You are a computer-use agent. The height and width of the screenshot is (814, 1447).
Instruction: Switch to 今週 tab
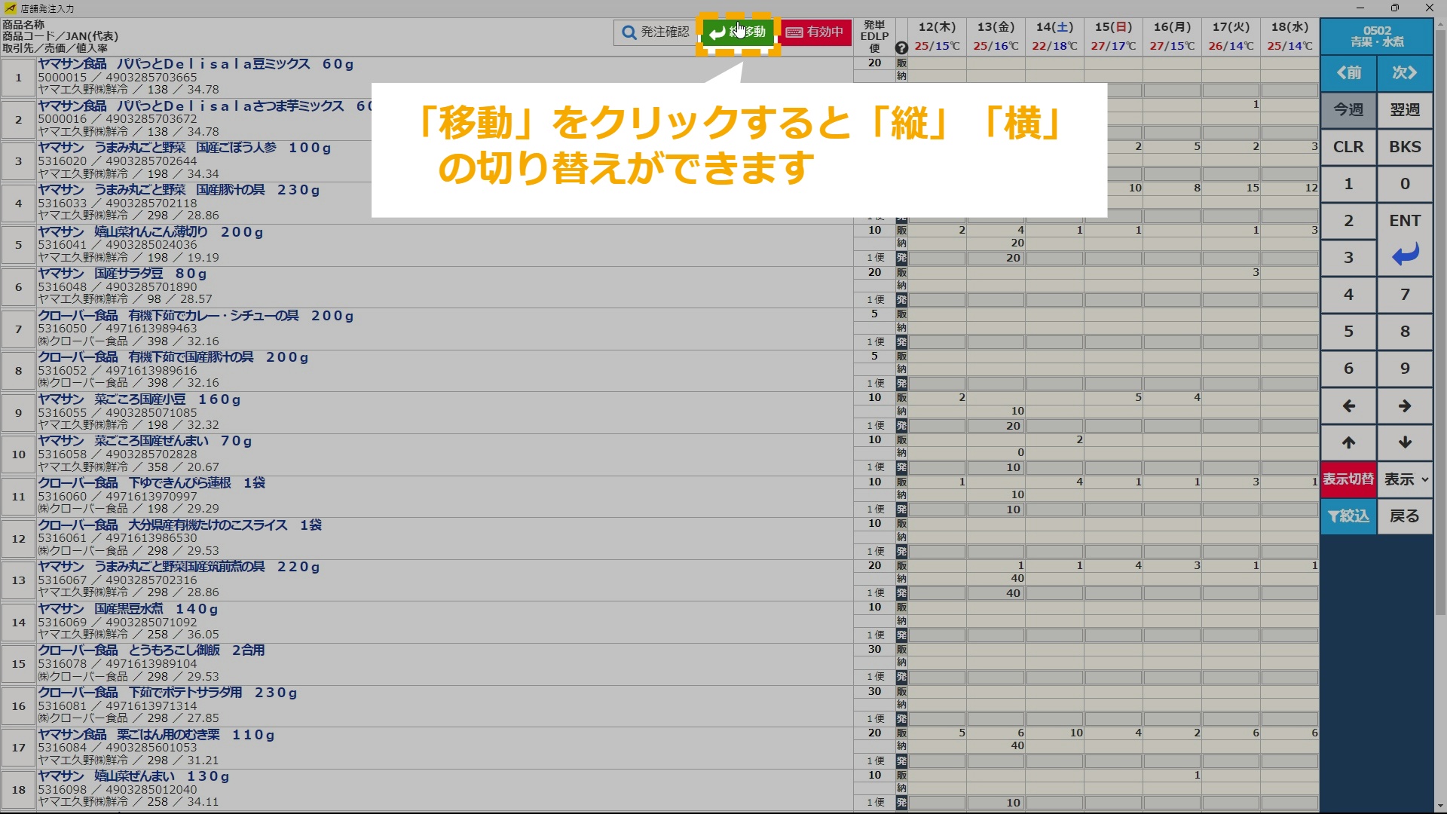pos(1348,110)
